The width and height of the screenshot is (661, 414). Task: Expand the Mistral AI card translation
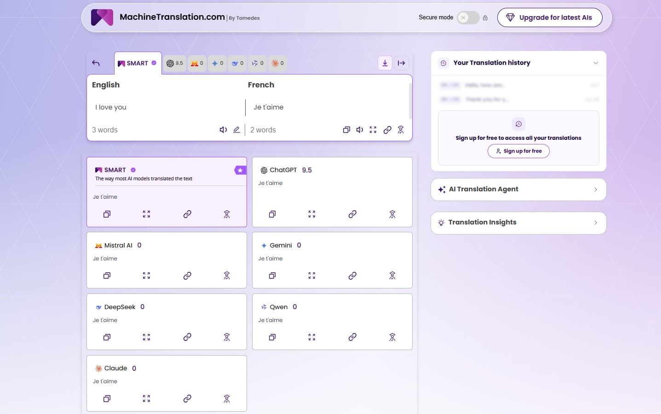pyautogui.click(x=146, y=276)
